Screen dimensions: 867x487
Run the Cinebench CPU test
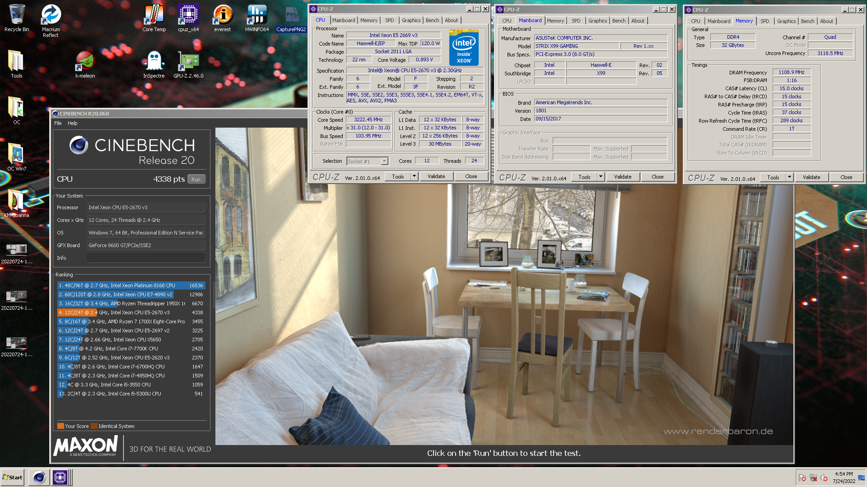point(196,179)
